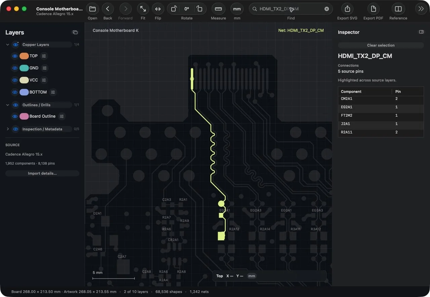Show more toolbar items via the overflow chevrons
Viewport: 430px width, 297px height.
coord(421,9)
